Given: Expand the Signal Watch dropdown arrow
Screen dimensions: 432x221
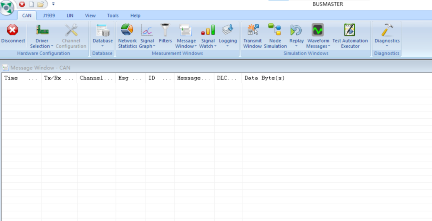Looking at the screenshot, I should pos(215,46).
